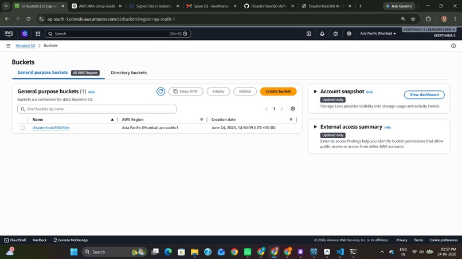The width and height of the screenshot is (462, 259).
Task: Open the Amazon Q assistant icon
Action: pos(25,34)
